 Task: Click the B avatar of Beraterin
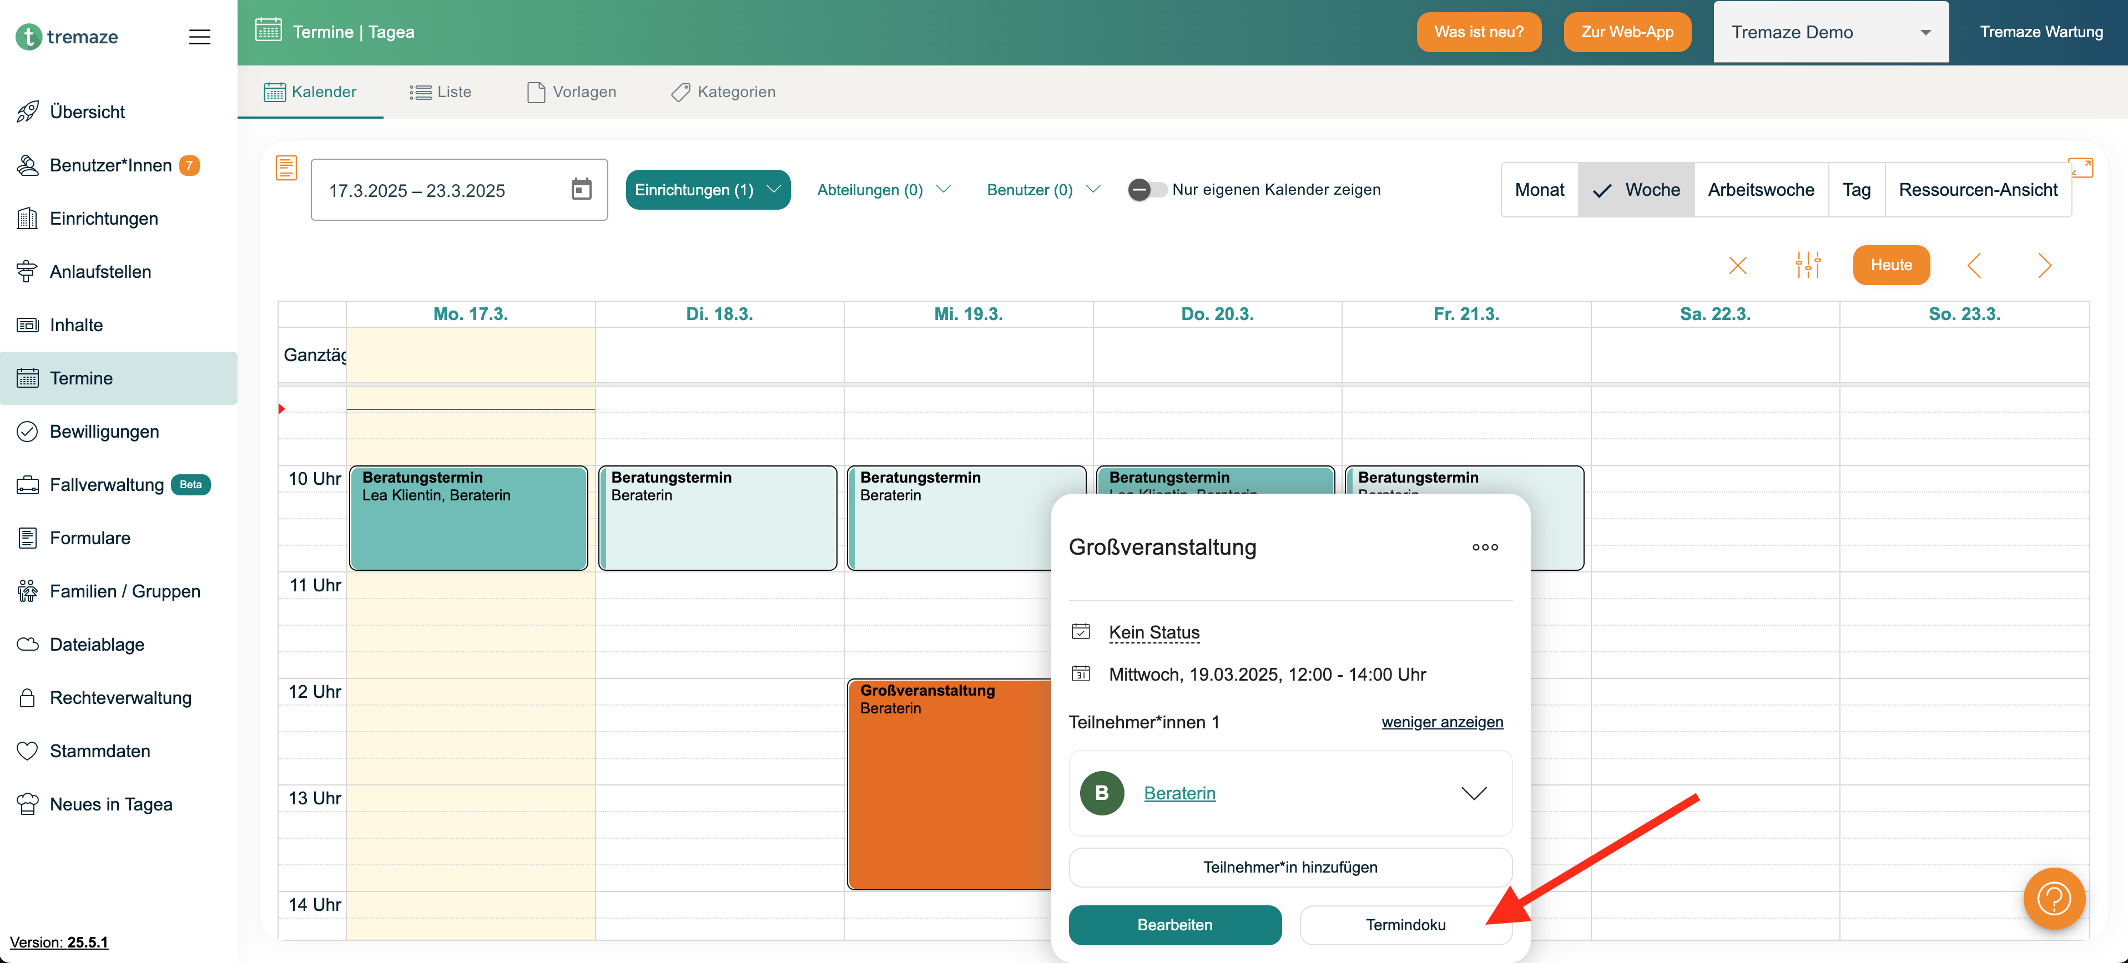tap(1101, 794)
